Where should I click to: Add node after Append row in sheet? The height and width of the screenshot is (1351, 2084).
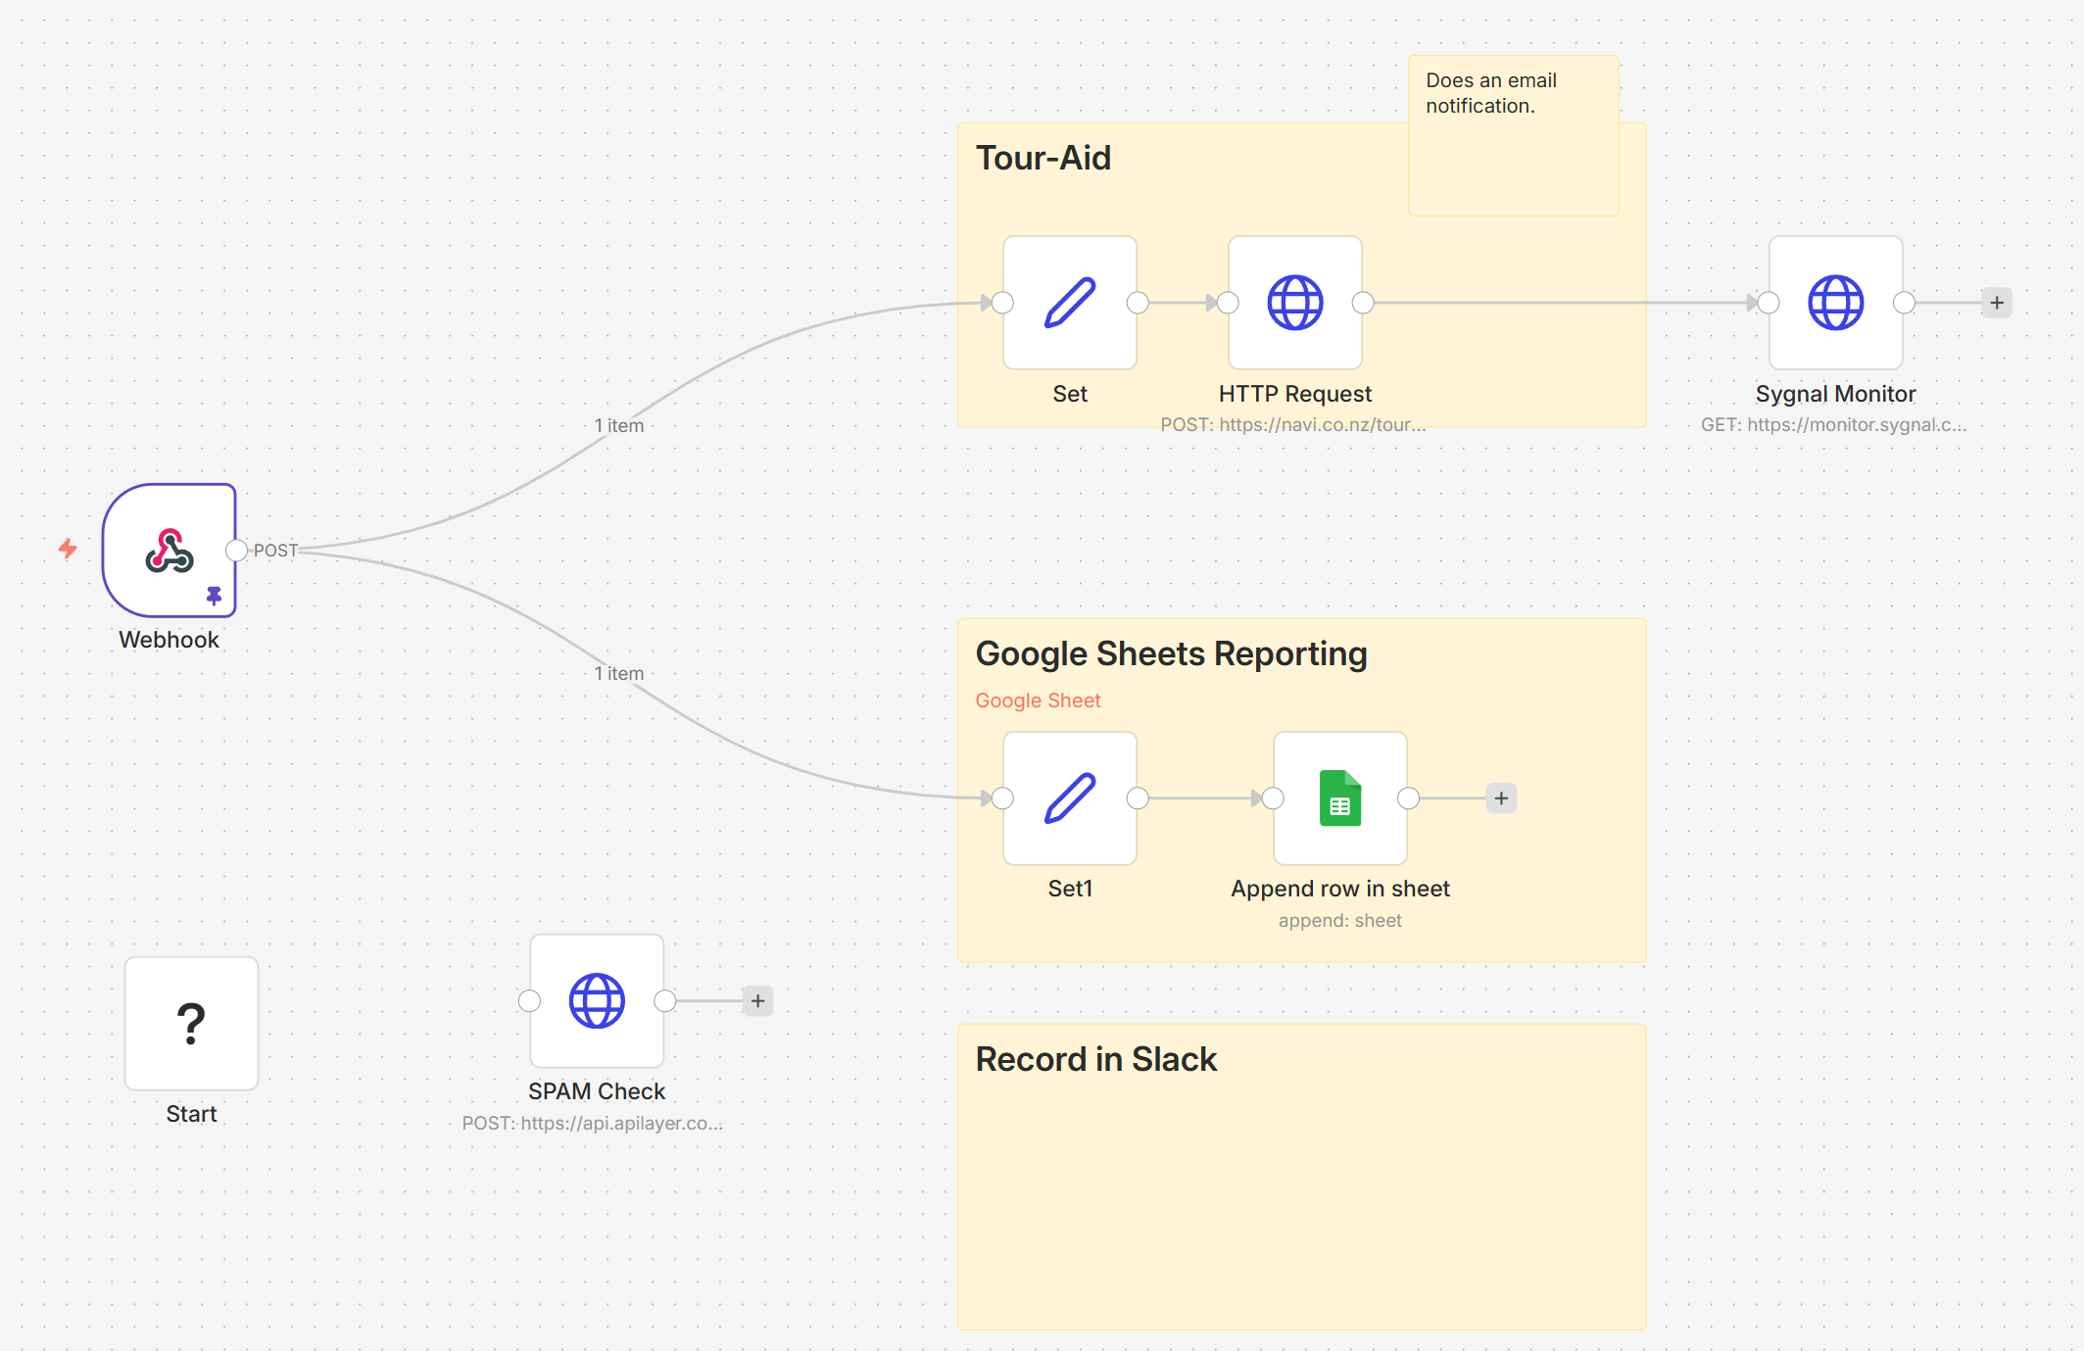point(1500,798)
